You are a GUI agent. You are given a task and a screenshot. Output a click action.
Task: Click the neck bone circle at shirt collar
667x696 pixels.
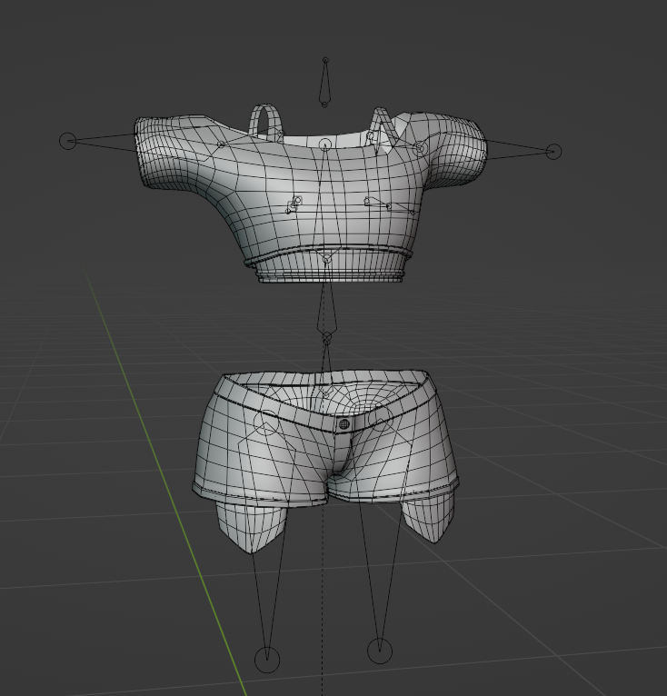325,144
